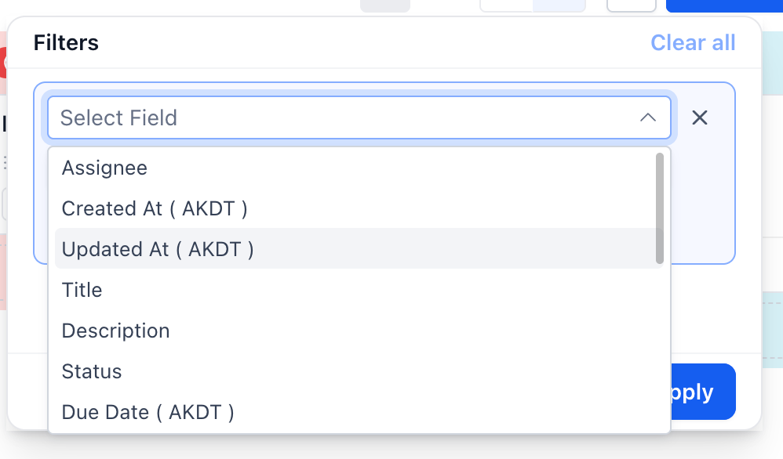Image resolution: width=783 pixels, height=459 pixels.
Task: Collapse the Select Field chevron arrow
Action: coord(648,117)
